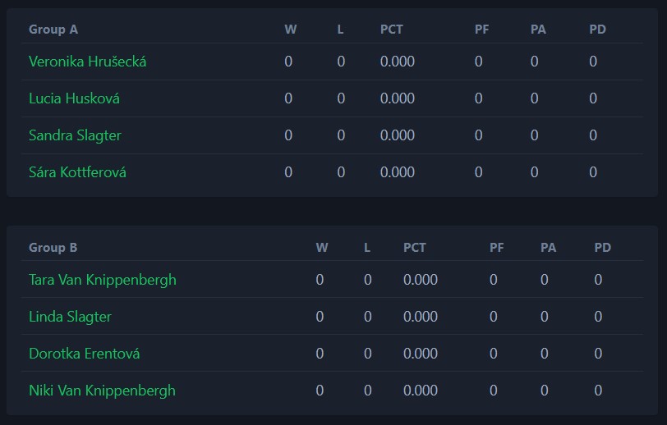667x425 pixels.
Task: Select Sára Kottferová player link
Action: pos(77,172)
